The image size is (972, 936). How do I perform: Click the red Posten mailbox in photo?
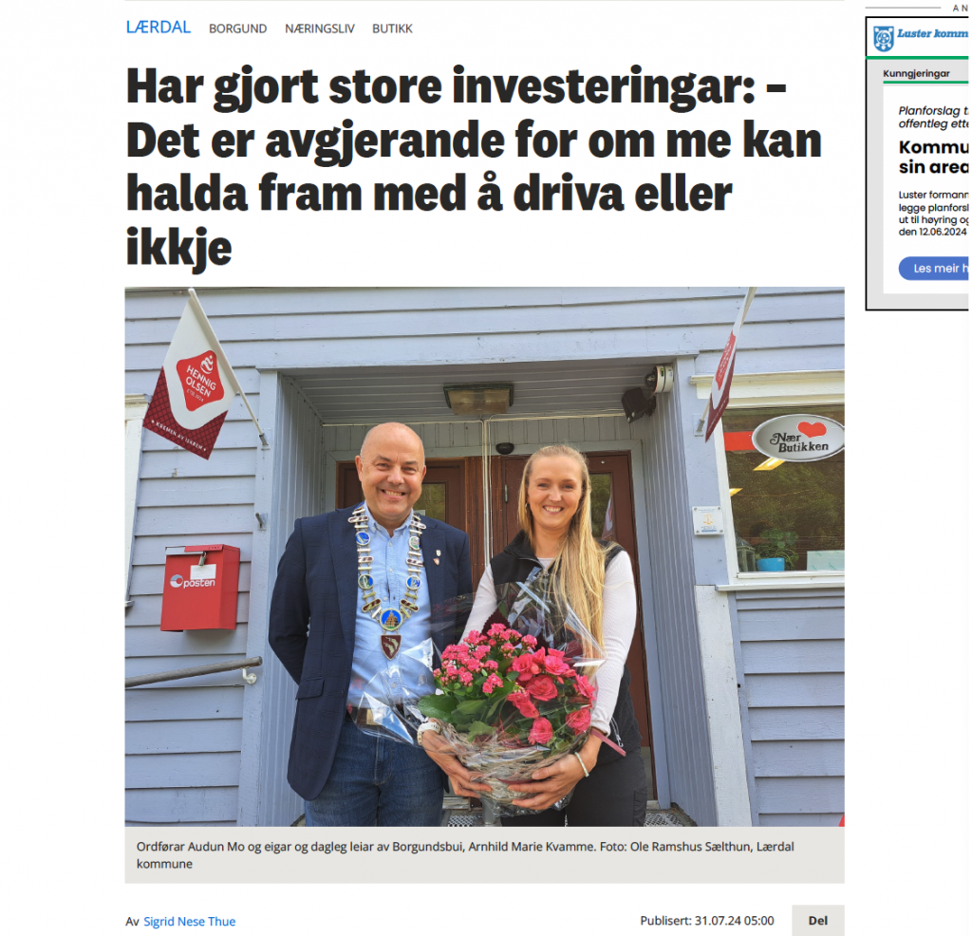pyautogui.click(x=200, y=588)
